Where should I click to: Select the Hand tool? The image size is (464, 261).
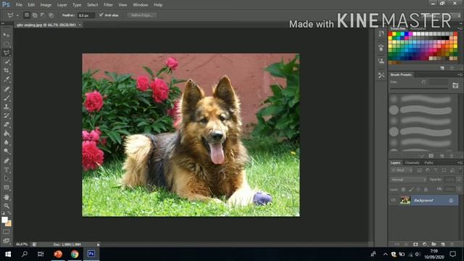tap(7, 197)
